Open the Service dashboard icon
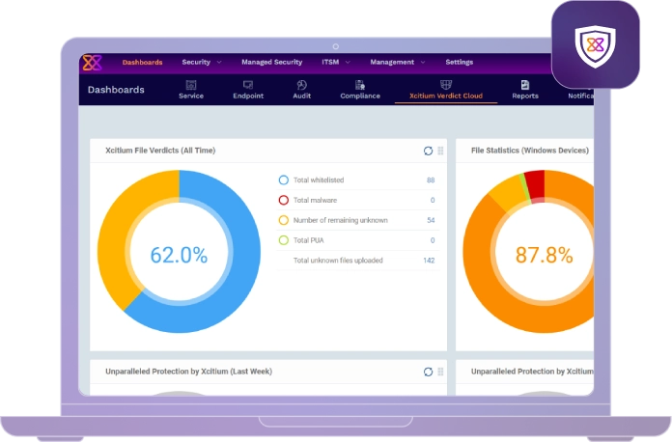This screenshot has height=442, width=672. pyautogui.click(x=191, y=85)
